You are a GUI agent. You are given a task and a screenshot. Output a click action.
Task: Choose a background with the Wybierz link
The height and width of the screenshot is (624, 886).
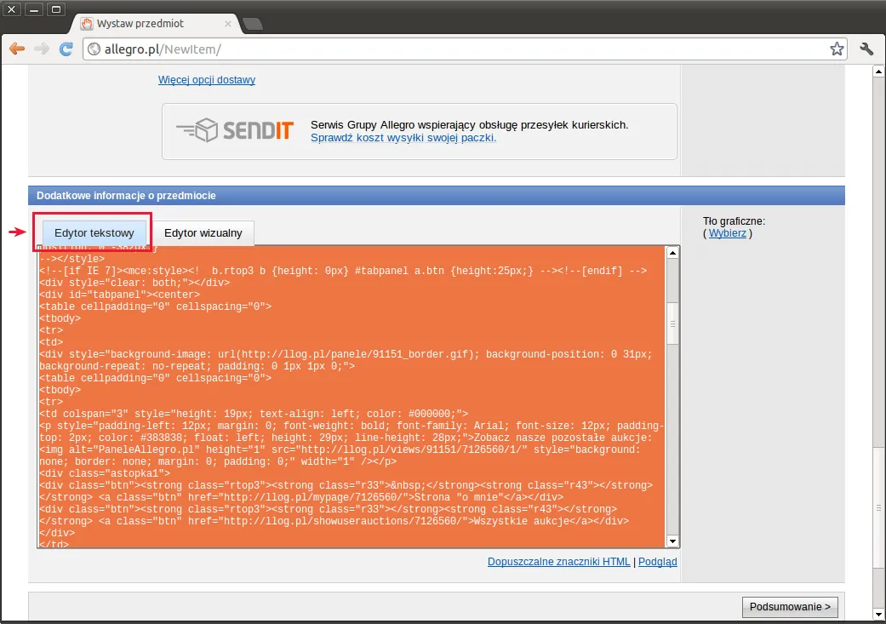click(726, 232)
